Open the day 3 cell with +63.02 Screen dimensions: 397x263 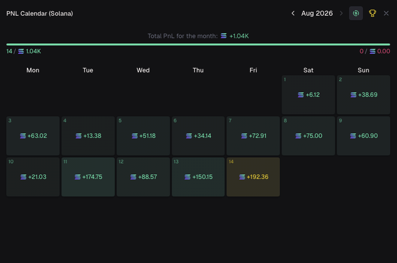click(33, 136)
